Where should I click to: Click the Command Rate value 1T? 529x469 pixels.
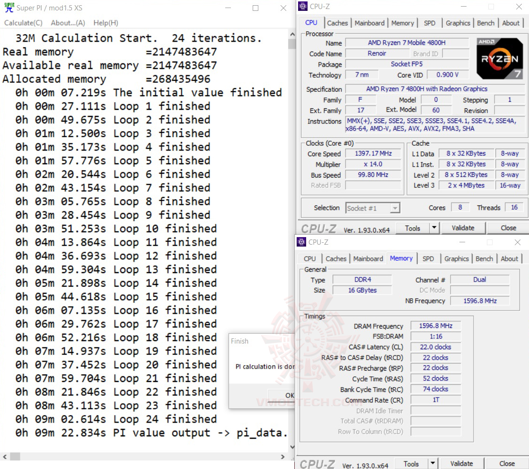point(435,400)
